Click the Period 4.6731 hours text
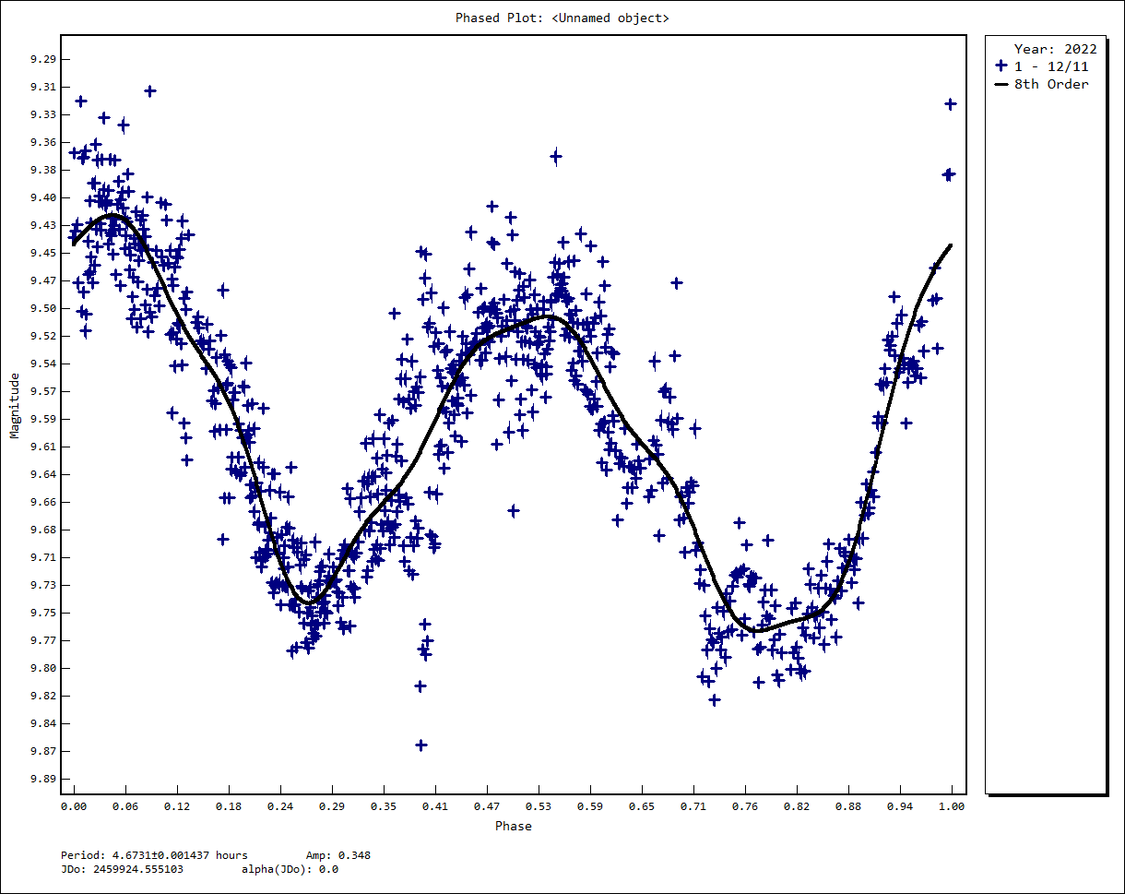Image resolution: width=1125 pixels, height=894 pixels. tap(154, 855)
